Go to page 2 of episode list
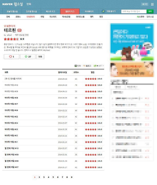Image resolution: width=157 pixels, height=185 pixels. (x=39, y=177)
